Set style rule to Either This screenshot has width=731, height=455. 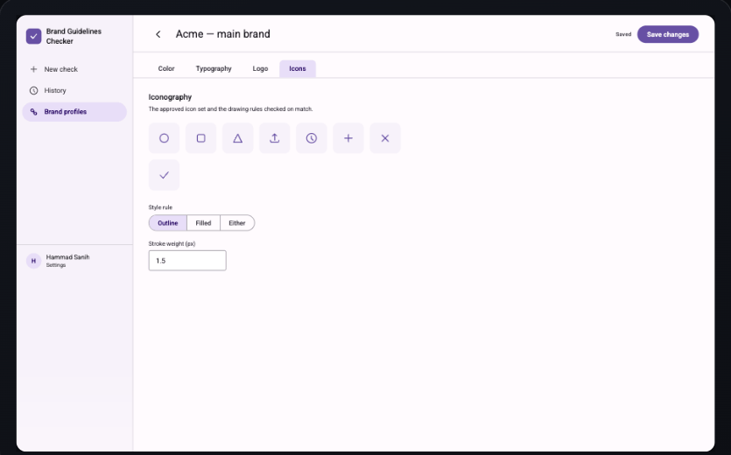tap(237, 223)
